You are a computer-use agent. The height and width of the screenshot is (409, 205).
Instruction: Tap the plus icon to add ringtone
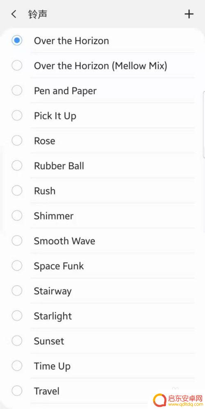(x=189, y=14)
